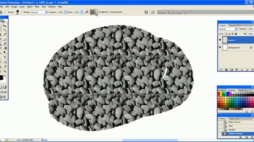
Task: Pick the red swatch in Swatches panel
Action: point(219,93)
